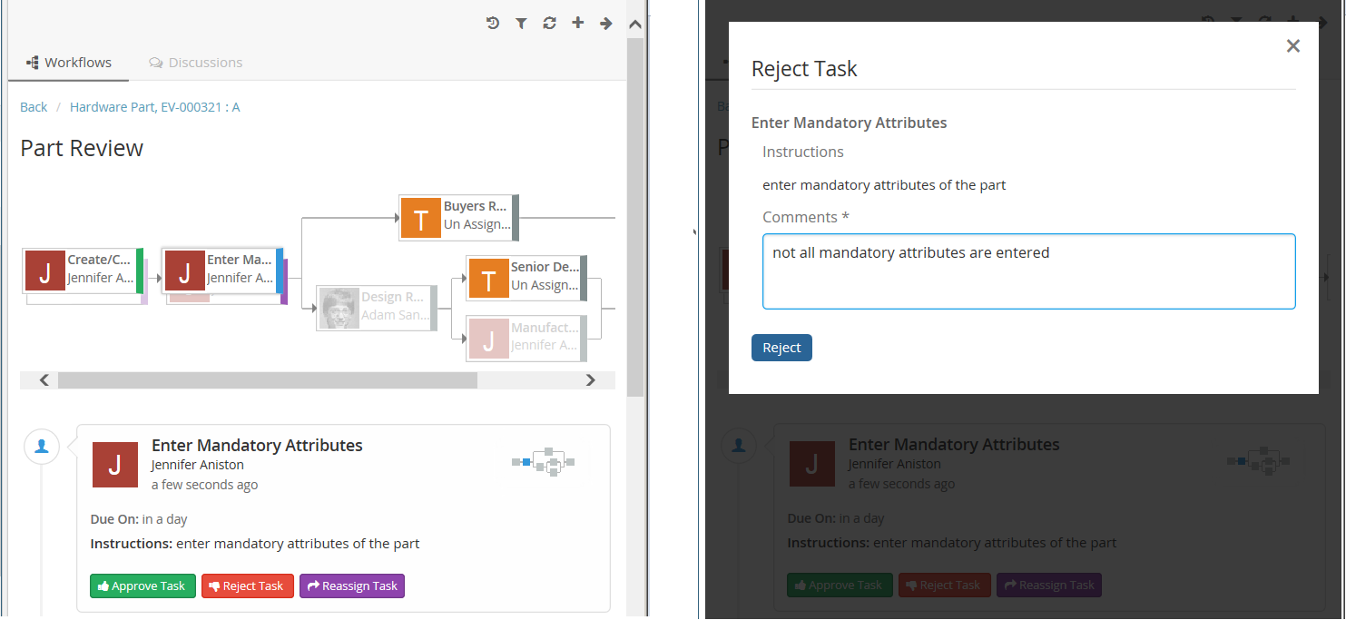The width and height of the screenshot is (1346, 620).
Task: Close the Reject Task dialog
Action: pos(1293,46)
